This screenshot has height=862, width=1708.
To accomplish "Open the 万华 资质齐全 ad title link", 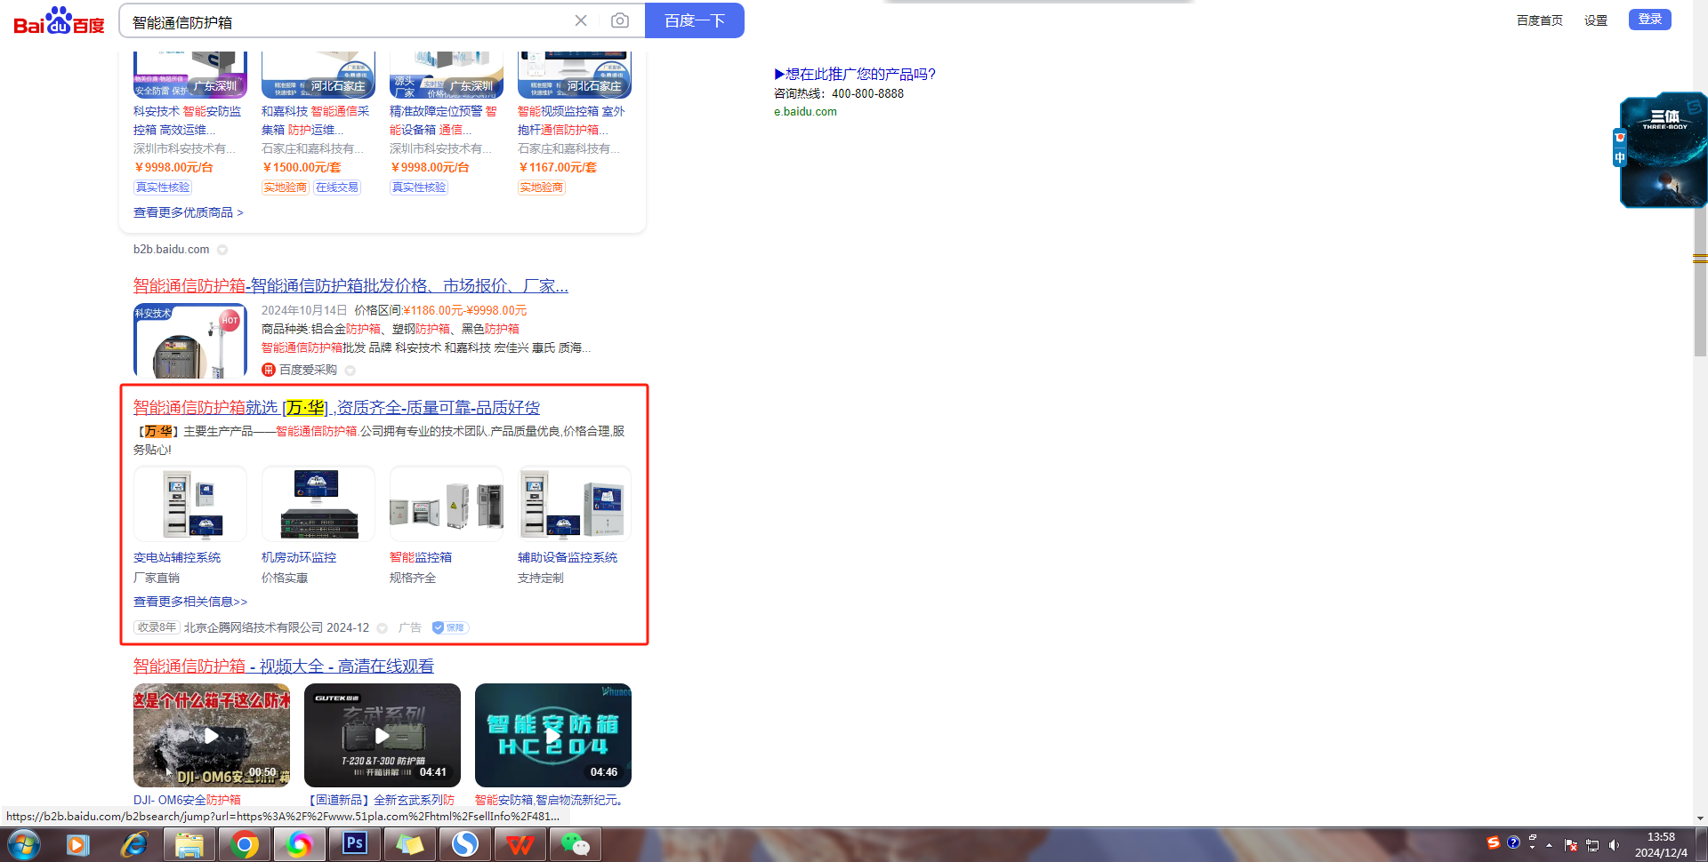I will pyautogui.click(x=336, y=407).
